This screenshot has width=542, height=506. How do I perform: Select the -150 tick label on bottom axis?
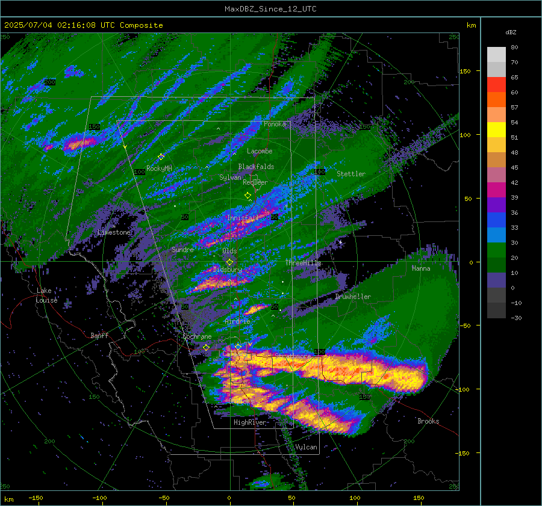pos(36,498)
